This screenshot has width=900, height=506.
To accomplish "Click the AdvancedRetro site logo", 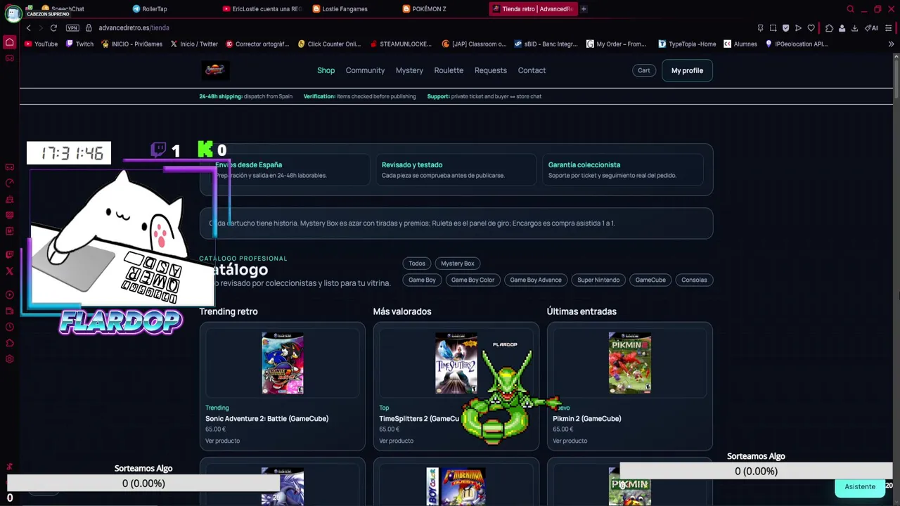I will (x=214, y=70).
